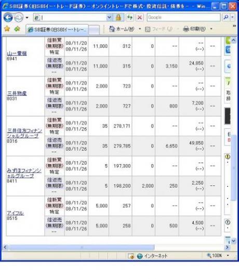
Task: View the security lock icon
Action: tap(118, 18)
